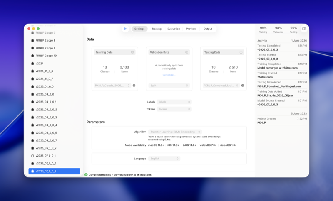Click the 2,510 testing items count
The width and height of the screenshot is (333, 201).
[x=233, y=67]
